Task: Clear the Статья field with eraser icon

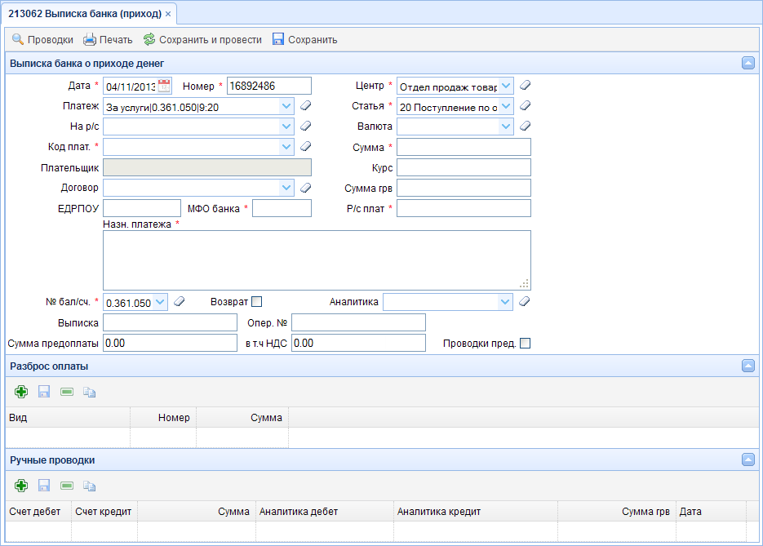Action: tap(525, 105)
